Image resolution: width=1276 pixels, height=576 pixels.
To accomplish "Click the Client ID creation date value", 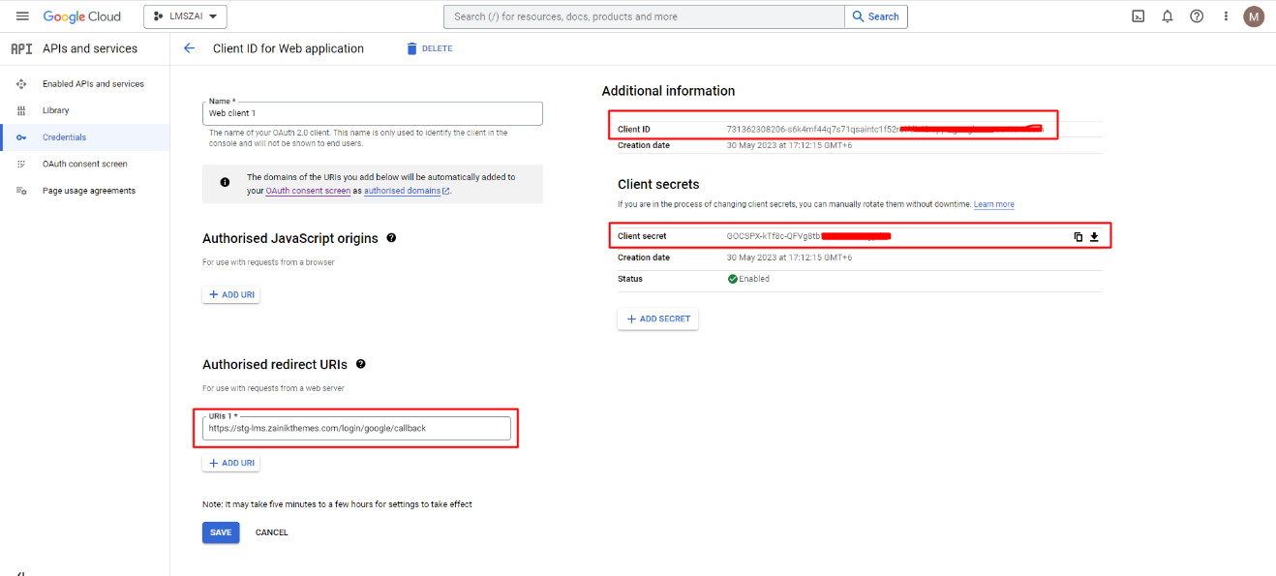I will point(789,145).
